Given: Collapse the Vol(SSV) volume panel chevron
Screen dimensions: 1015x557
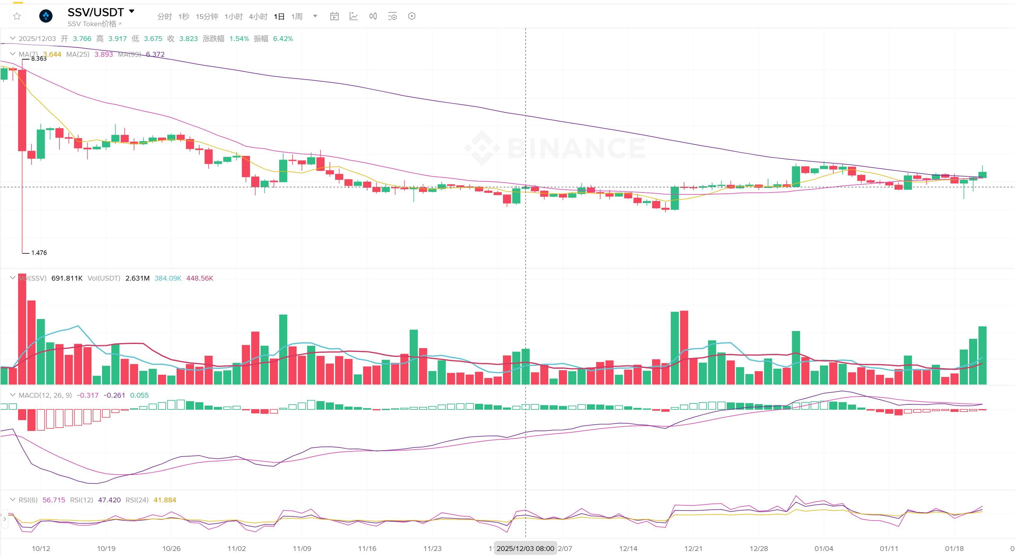Looking at the screenshot, I should tap(13, 278).
